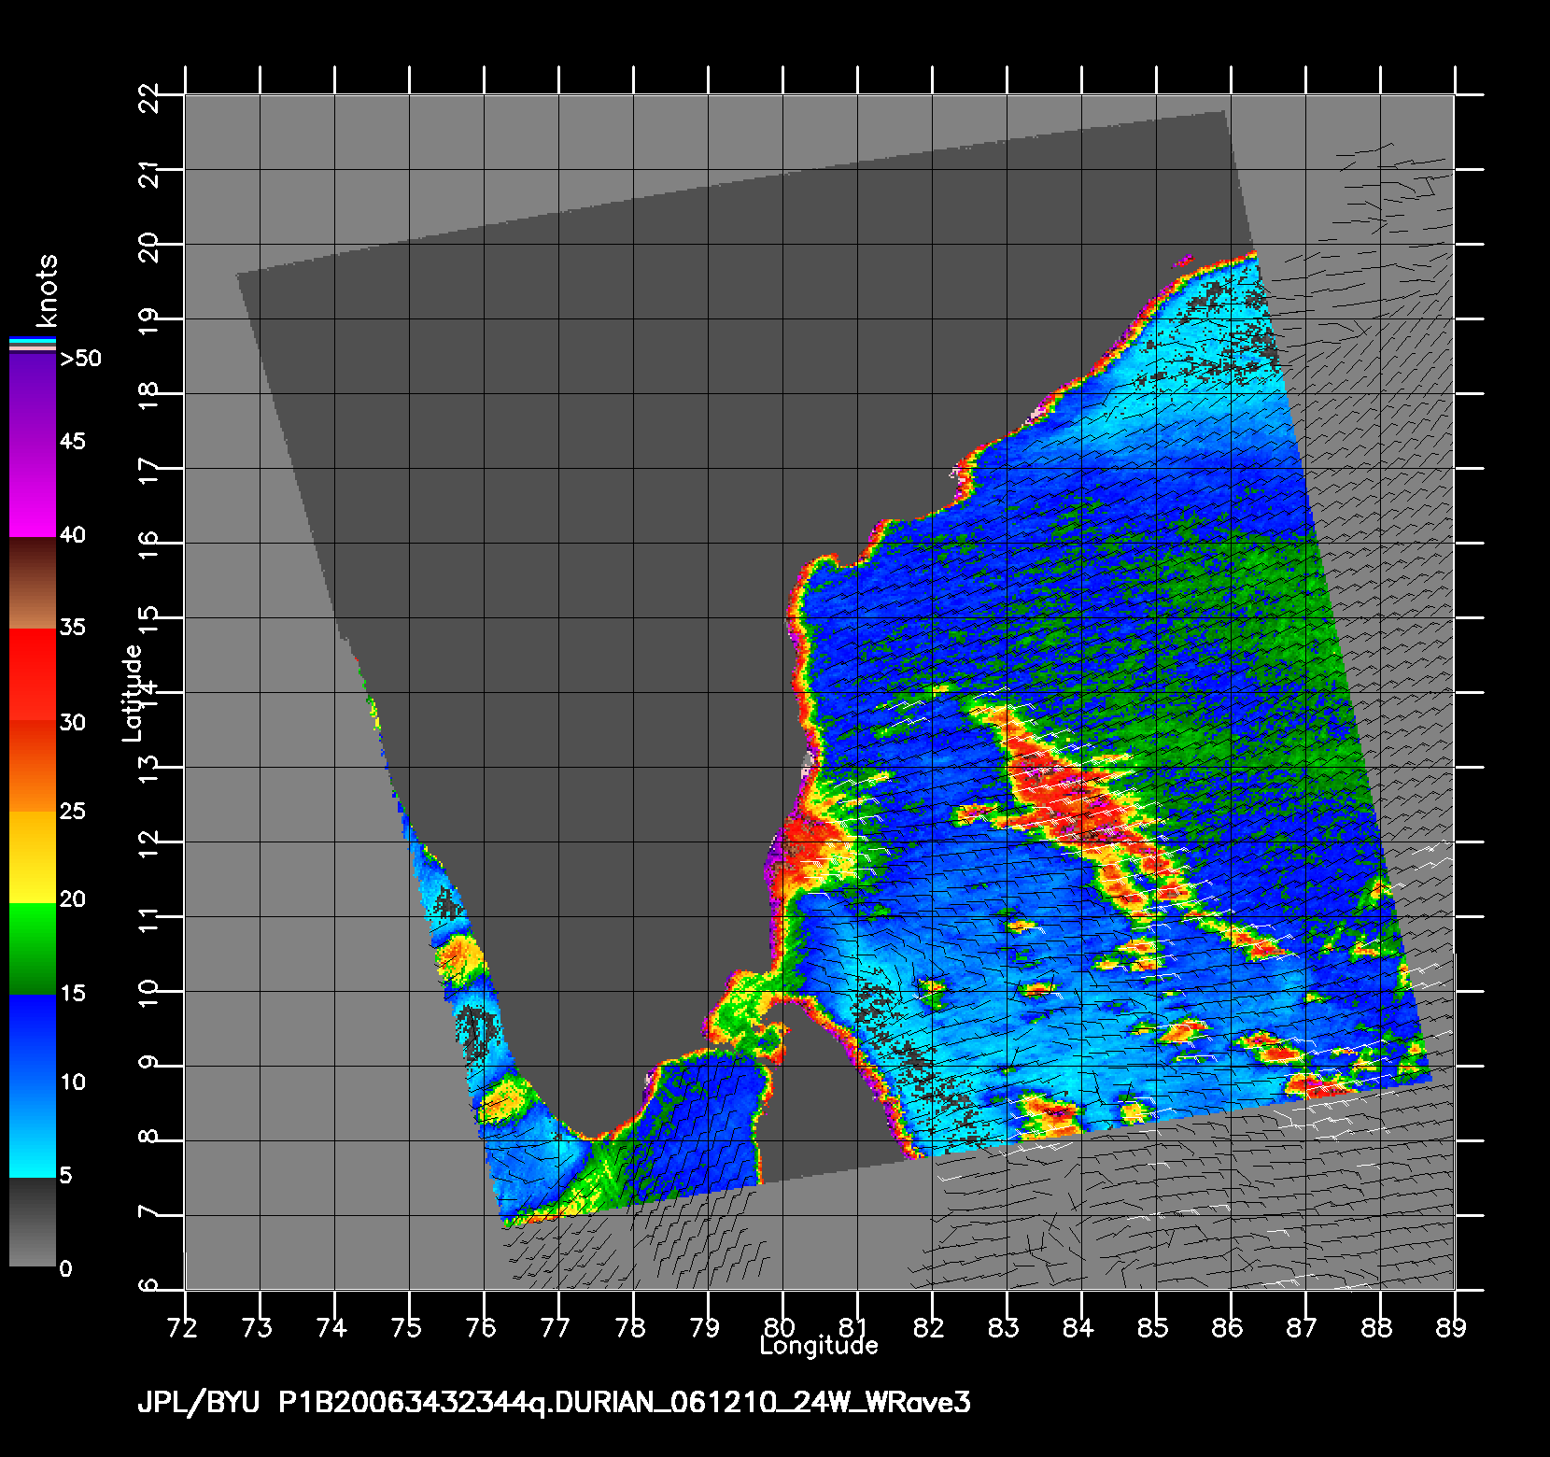This screenshot has height=1457, width=1550.
Task: Click the 'P1B20063432344q.DURIAN_061210_24W_WRave3' file name
Action: click(x=625, y=1404)
